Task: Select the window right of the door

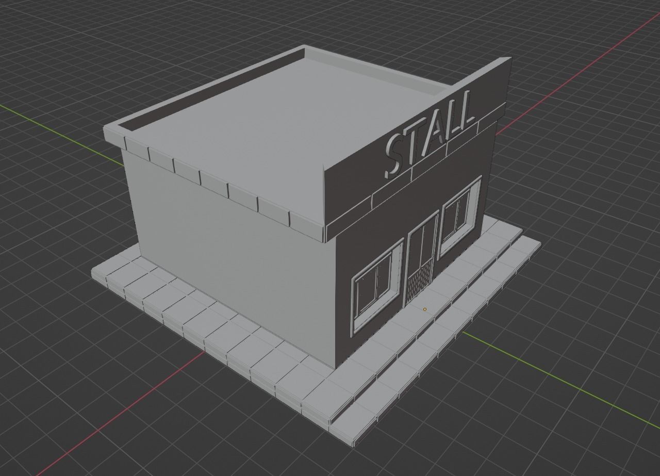Action: [x=459, y=217]
